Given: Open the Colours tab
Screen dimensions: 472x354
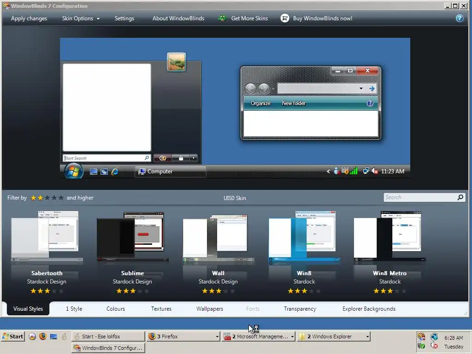Looking at the screenshot, I should (x=116, y=309).
